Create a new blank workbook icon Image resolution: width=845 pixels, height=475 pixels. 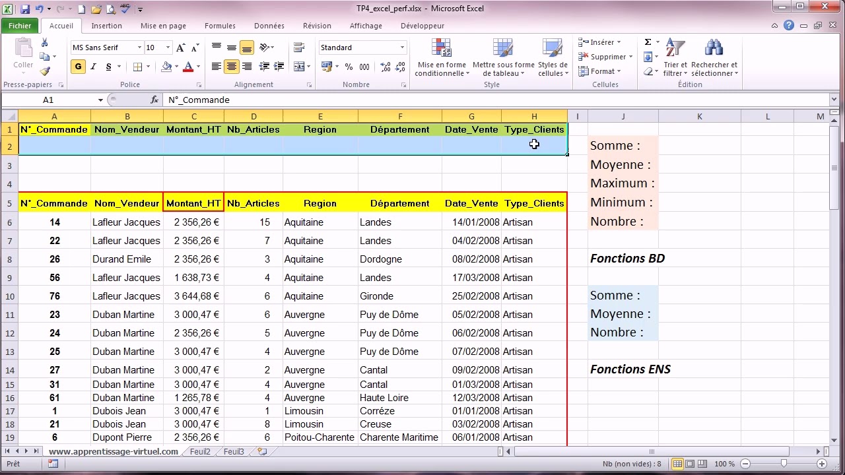(81, 9)
